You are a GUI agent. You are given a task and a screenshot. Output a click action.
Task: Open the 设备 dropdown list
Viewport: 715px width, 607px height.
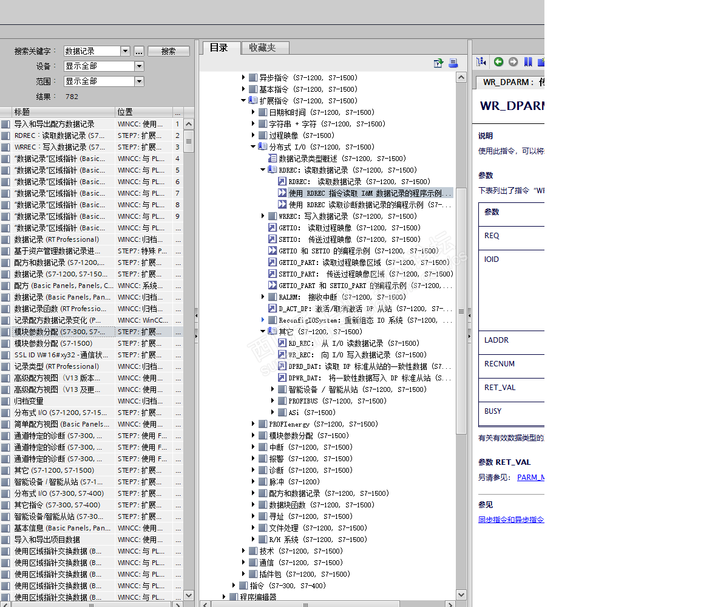click(139, 66)
